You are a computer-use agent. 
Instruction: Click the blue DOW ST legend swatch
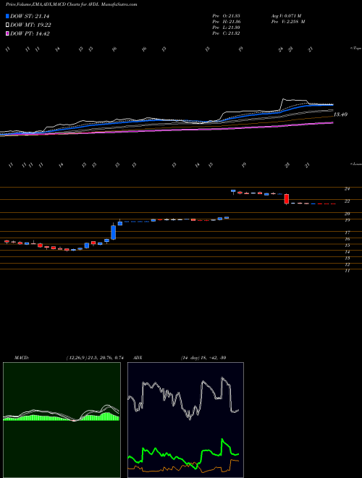[x=7, y=16]
